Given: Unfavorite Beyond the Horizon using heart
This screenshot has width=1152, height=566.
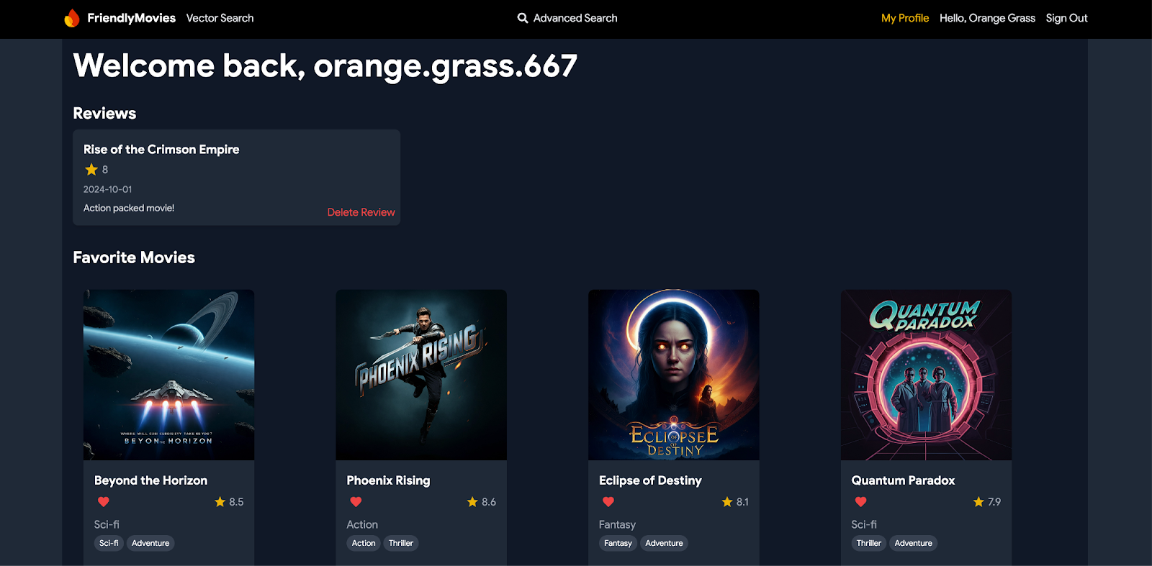Looking at the screenshot, I should pyautogui.click(x=104, y=502).
